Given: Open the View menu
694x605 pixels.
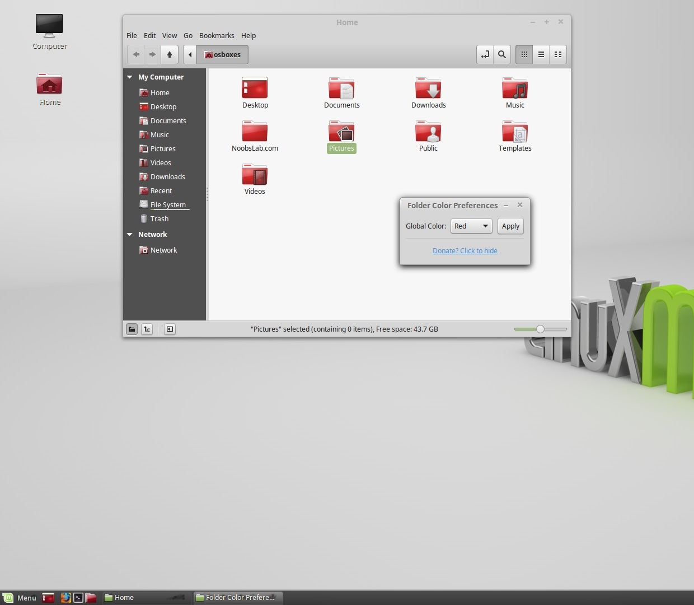Looking at the screenshot, I should (170, 35).
